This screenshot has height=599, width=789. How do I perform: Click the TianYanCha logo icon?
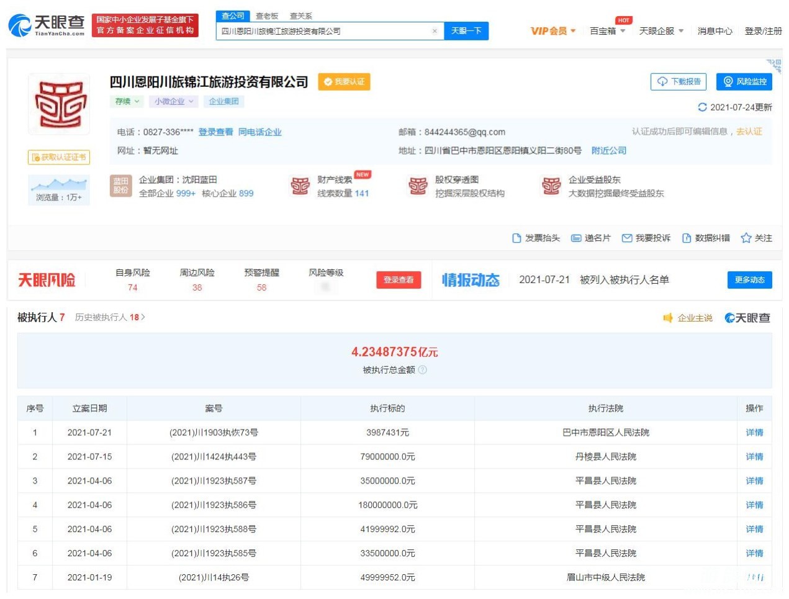(20, 25)
